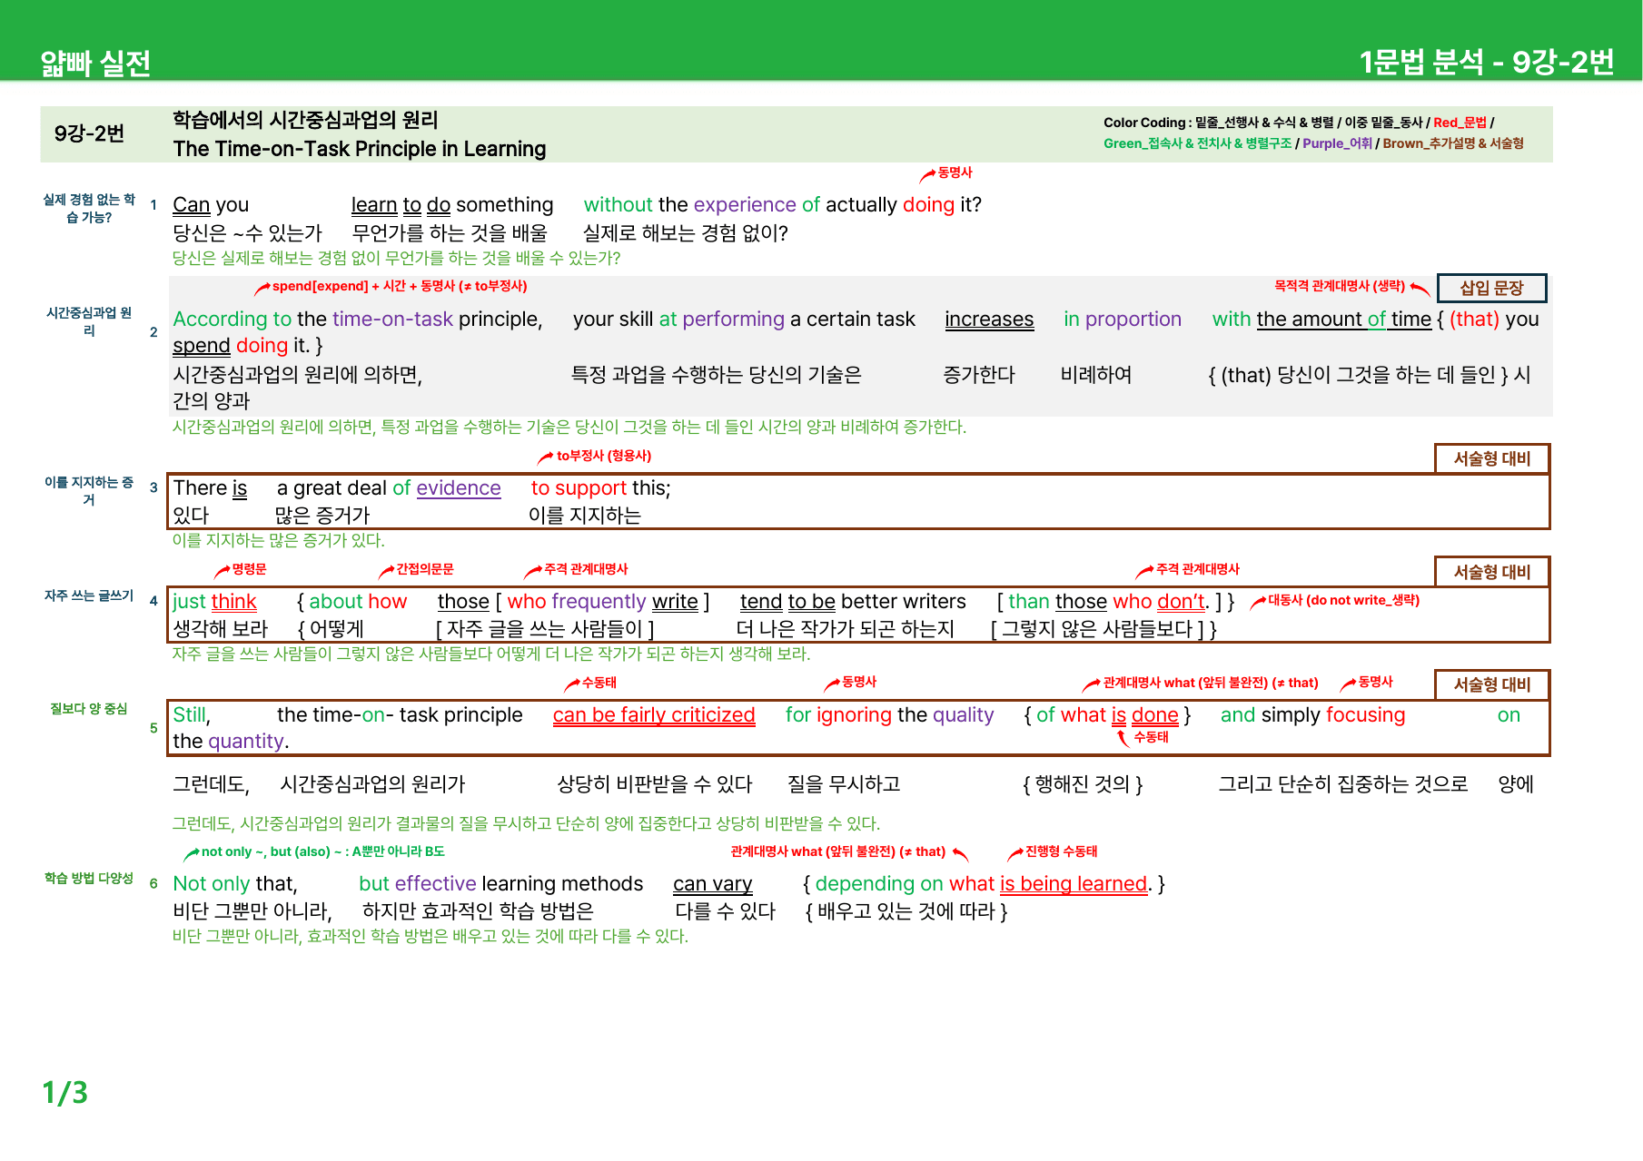The image size is (1643, 1161).
Task: Click the green translation '이를 지지하는 많은 증거가 있다.'
Action: pyautogui.click(x=279, y=540)
